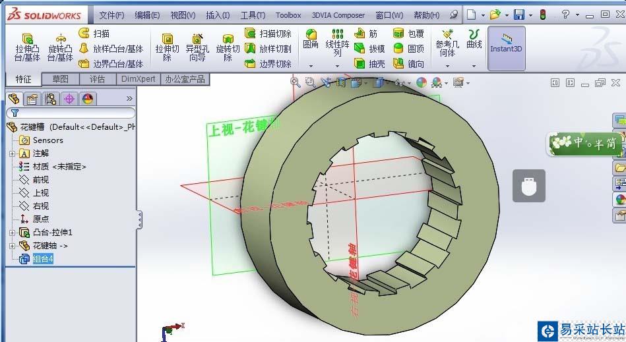Switch to the 评估 tab
The height and width of the screenshot is (342, 626).
tap(97, 79)
